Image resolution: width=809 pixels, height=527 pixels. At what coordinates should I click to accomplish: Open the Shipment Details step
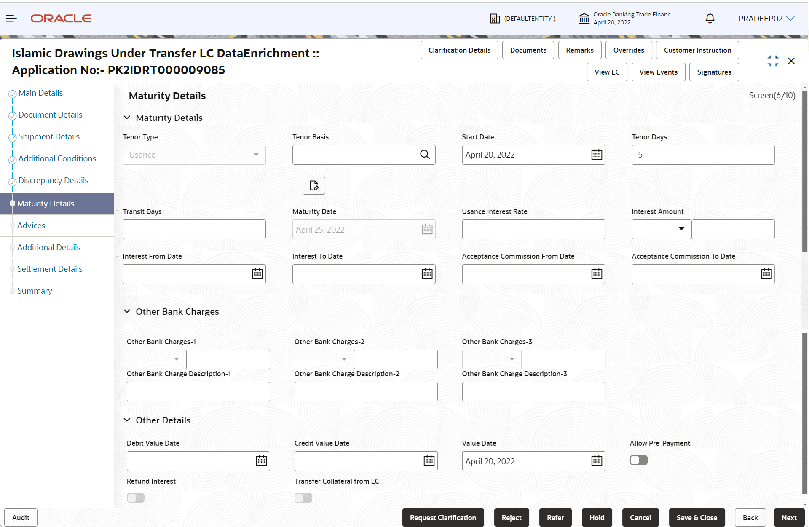(x=49, y=136)
